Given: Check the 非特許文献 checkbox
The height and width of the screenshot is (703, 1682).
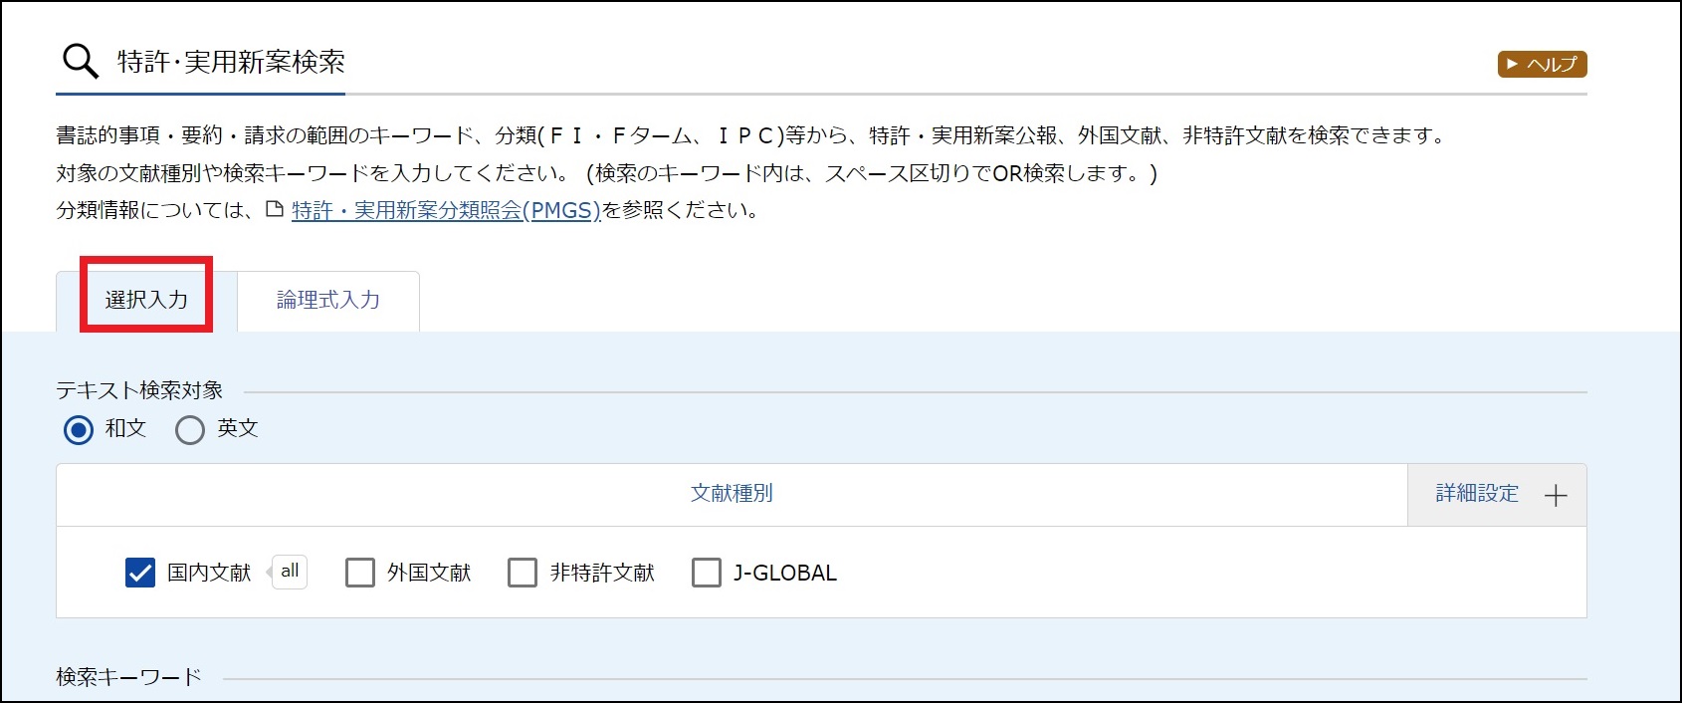Looking at the screenshot, I should click(x=523, y=573).
